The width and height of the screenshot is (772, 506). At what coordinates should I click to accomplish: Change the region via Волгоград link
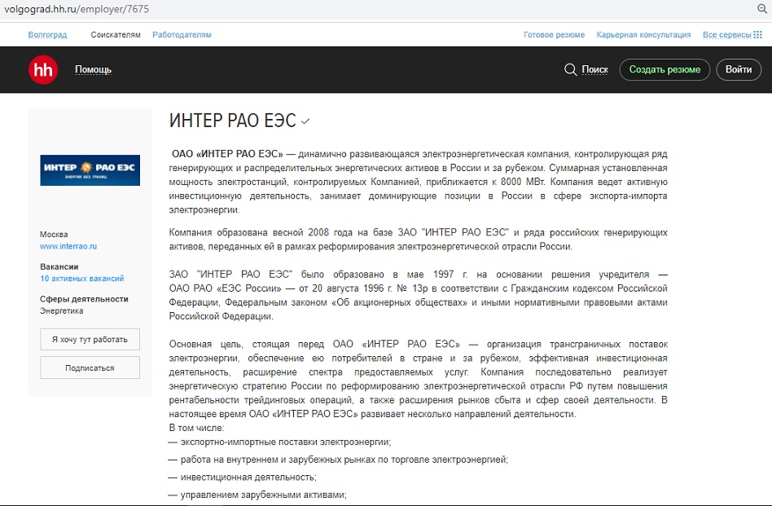pyautogui.click(x=47, y=35)
